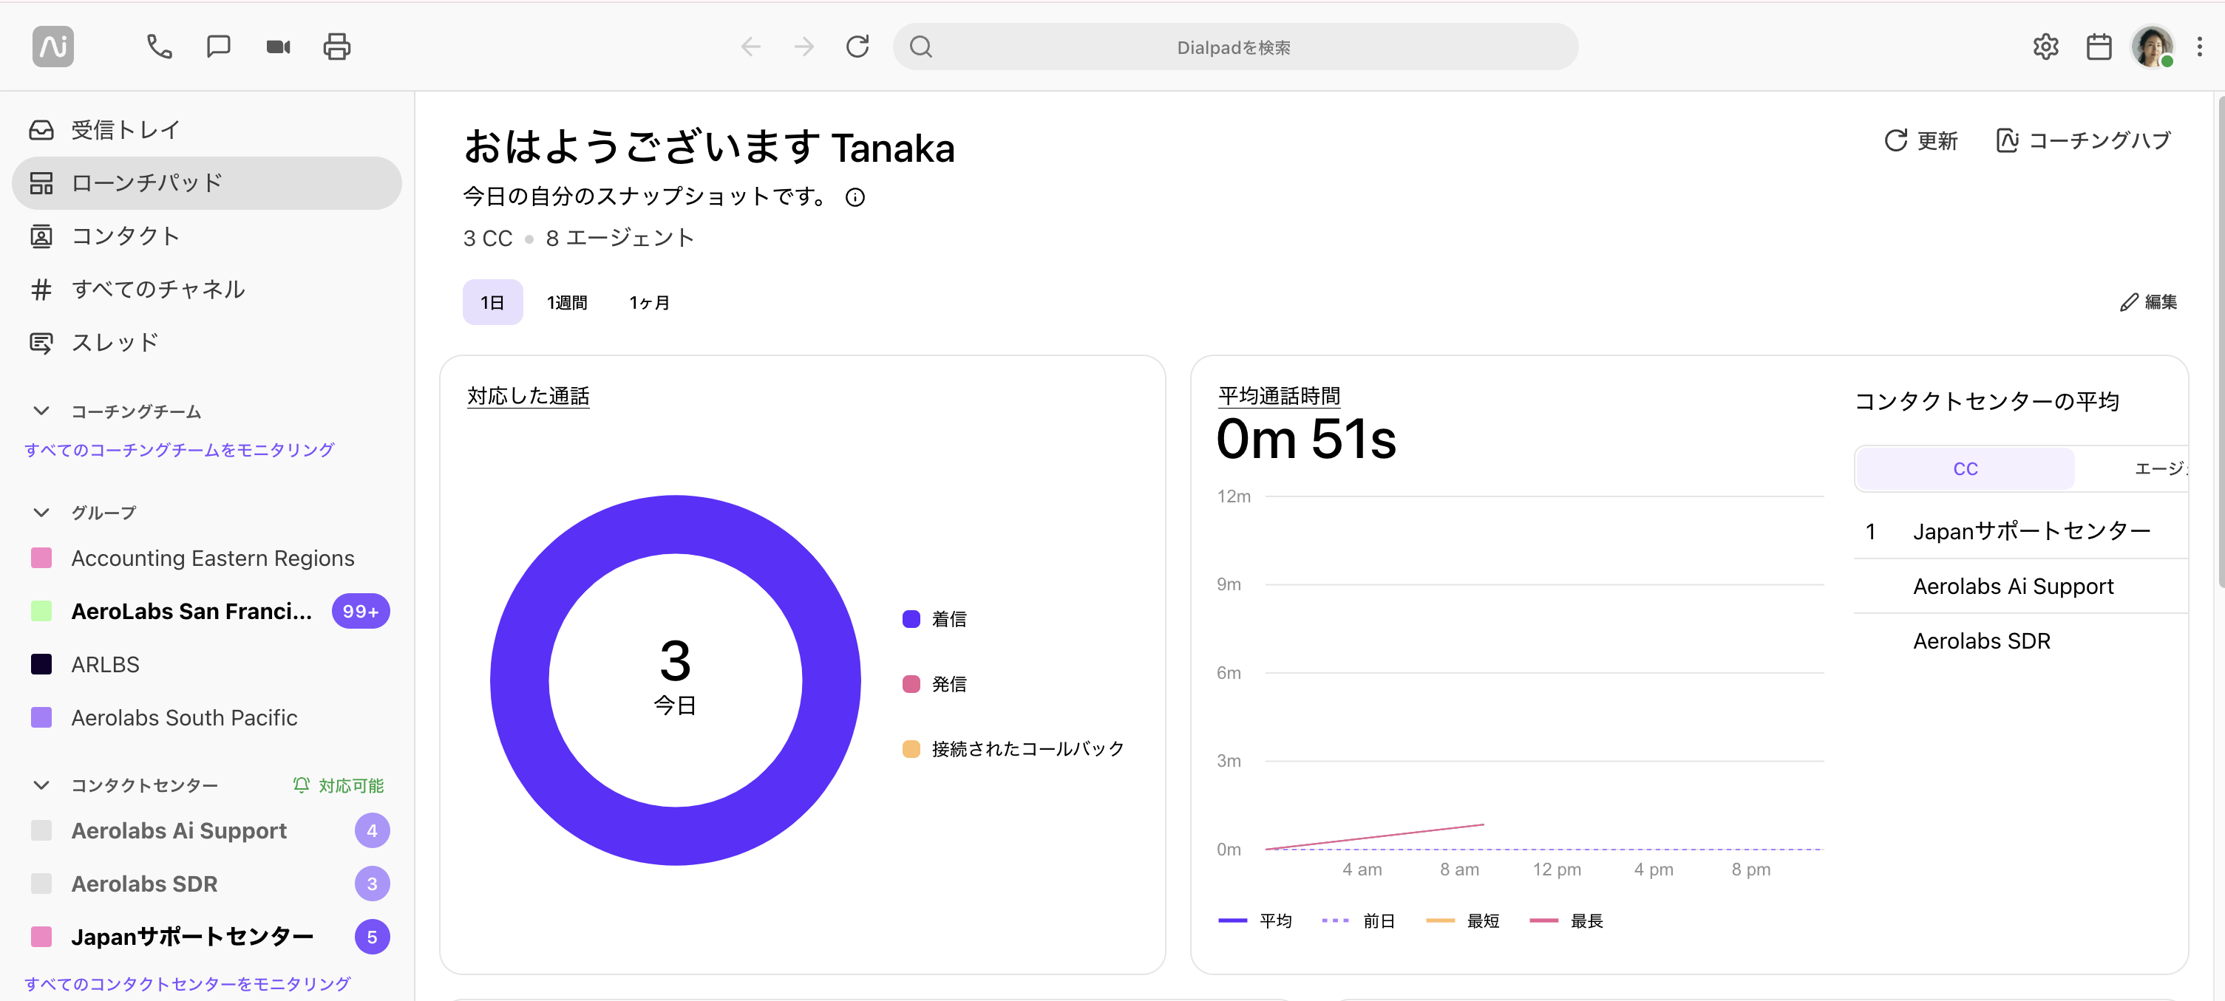Open AeroLabs San Franci... group
This screenshot has height=1001, width=2225.
[x=207, y=612]
